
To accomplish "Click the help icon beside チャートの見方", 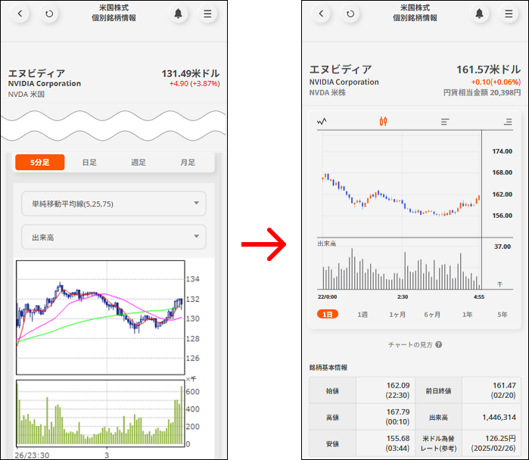I will [x=439, y=344].
